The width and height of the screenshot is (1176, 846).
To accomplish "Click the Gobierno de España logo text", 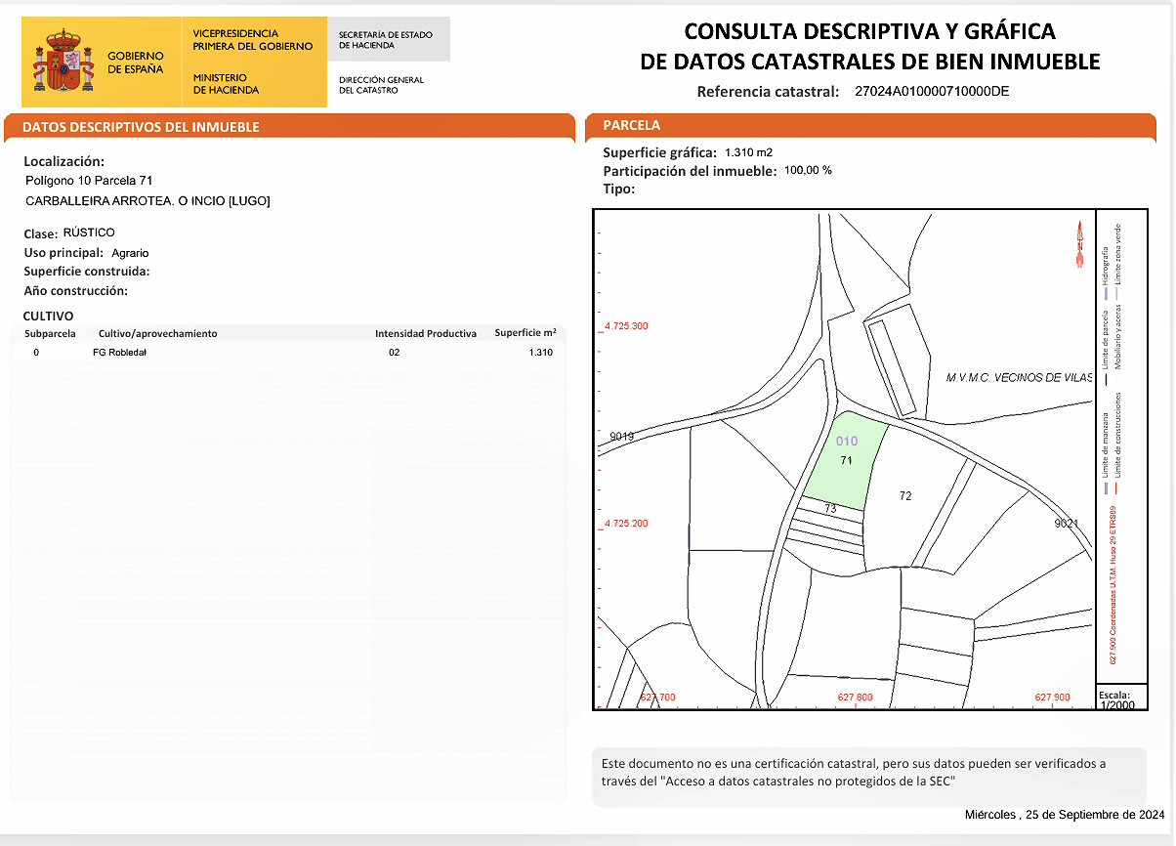I will coord(136,63).
